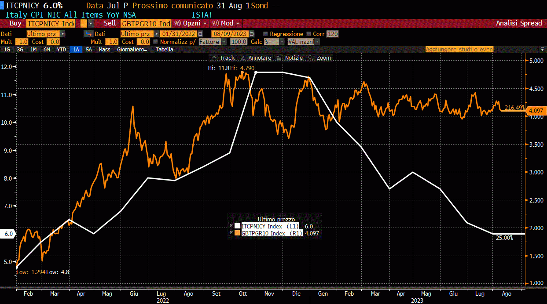Enable the Regressione checkbox

pyautogui.click(x=265, y=34)
